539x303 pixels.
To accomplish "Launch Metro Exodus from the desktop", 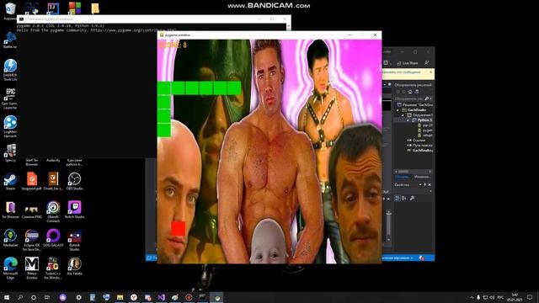I will [x=32, y=268].
